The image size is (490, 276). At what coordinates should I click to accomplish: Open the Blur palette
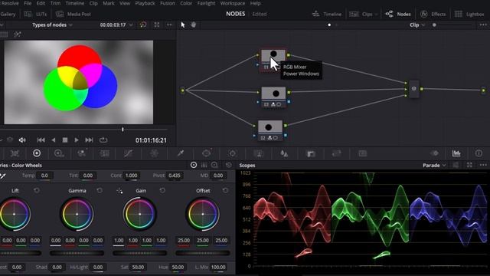click(284, 153)
